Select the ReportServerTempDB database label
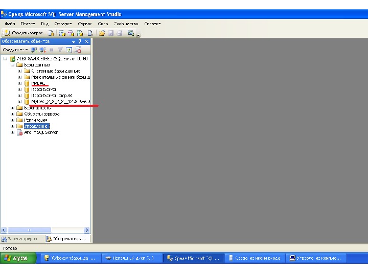The height and width of the screenshot is (276, 368). click(x=52, y=96)
